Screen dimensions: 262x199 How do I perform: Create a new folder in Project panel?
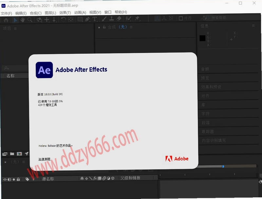click(x=12, y=154)
